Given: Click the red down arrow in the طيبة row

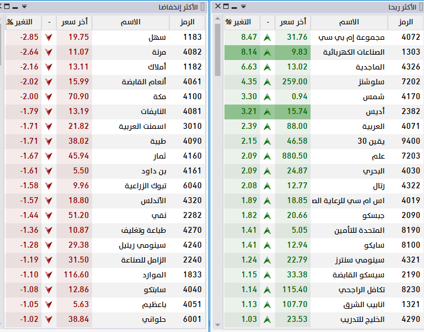Looking at the screenshot, I should pyautogui.click(x=49, y=141).
